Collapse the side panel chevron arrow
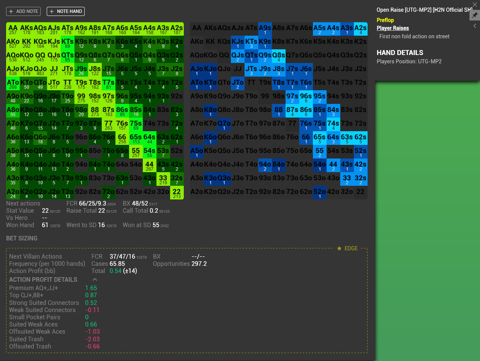The image size is (480, 361). pyautogui.click(x=475, y=26)
